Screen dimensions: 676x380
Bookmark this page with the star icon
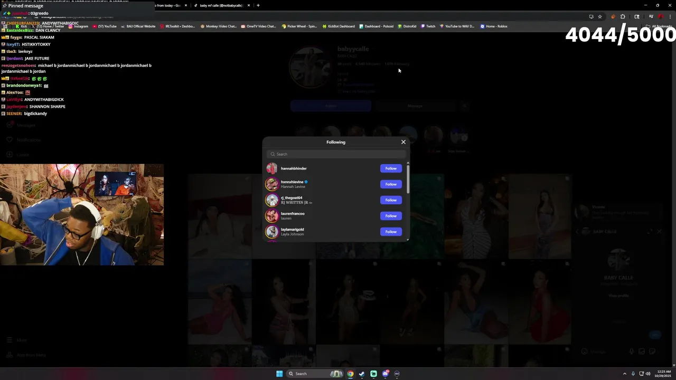600,16
